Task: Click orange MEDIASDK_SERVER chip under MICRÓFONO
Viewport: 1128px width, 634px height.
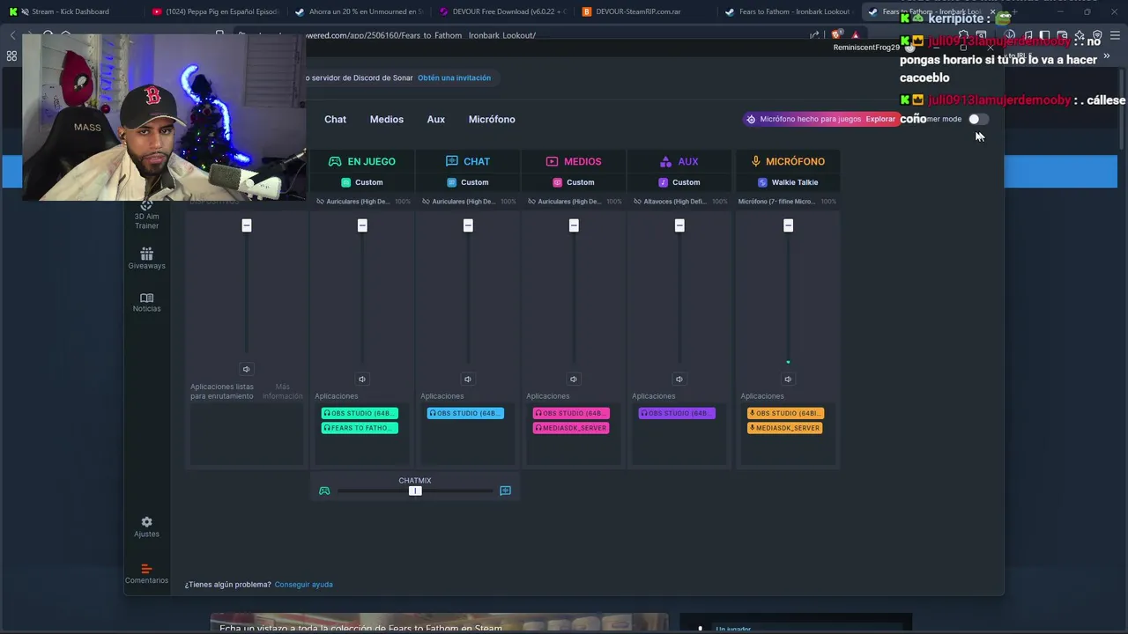Action: pos(784,428)
